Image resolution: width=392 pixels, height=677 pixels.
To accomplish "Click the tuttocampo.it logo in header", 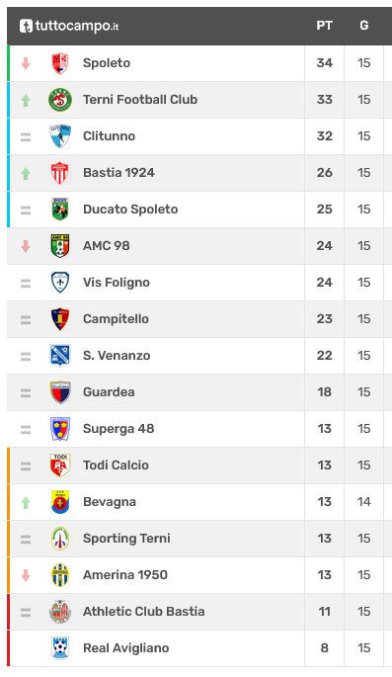I will click(x=69, y=26).
